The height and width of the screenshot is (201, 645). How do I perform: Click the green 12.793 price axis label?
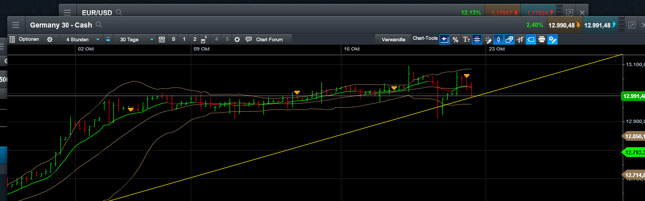[633, 152]
